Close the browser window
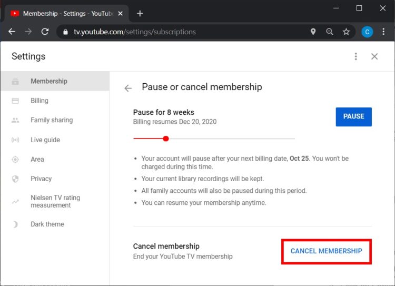 pos(383,8)
